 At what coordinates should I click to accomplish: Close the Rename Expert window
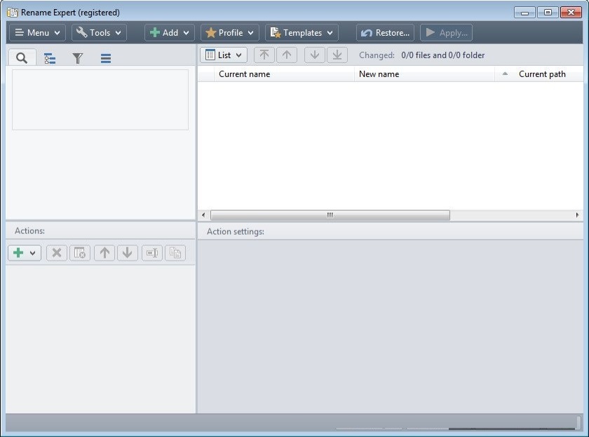[x=571, y=13]
